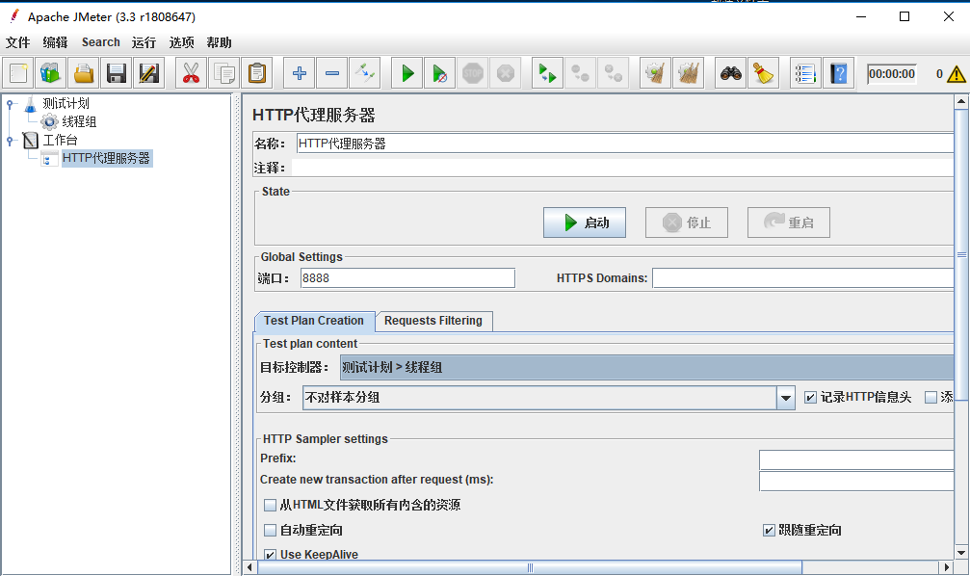Click Remote Start All icon
Viewport: 970px width, 576px height.
point(547,73)
